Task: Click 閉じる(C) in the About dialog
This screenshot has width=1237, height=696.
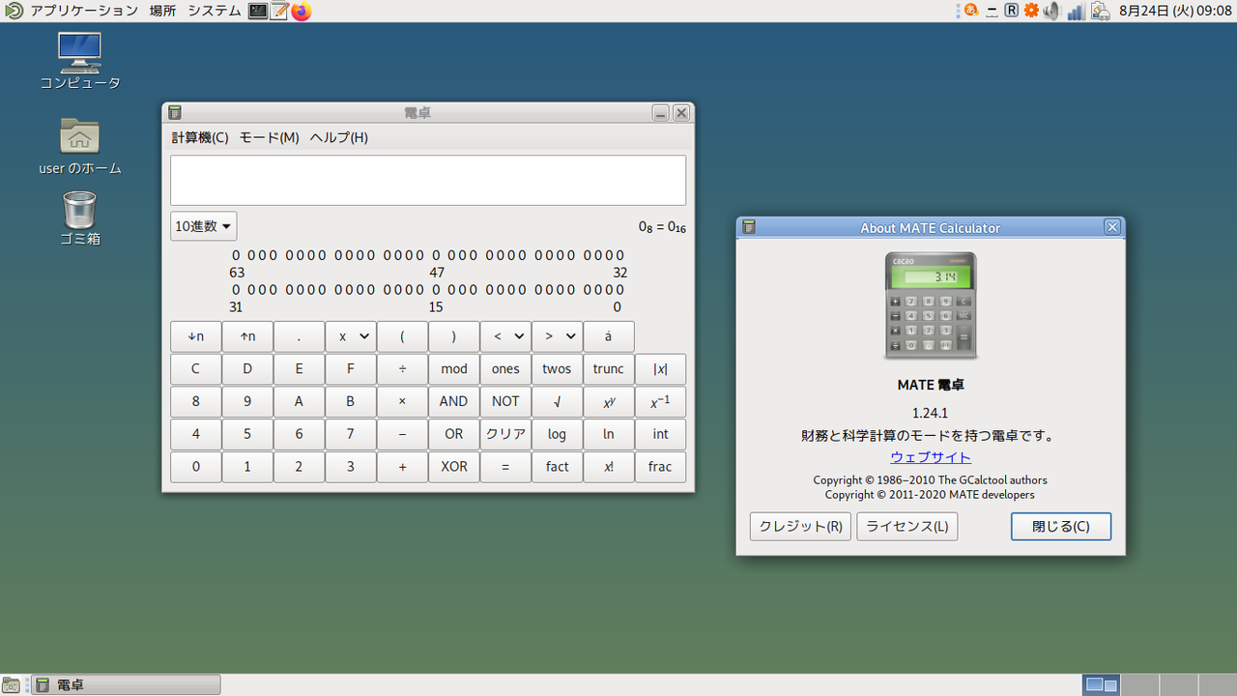Action: point(1061,527)
